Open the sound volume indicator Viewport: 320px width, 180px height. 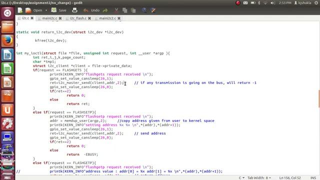tap(272, 3)
